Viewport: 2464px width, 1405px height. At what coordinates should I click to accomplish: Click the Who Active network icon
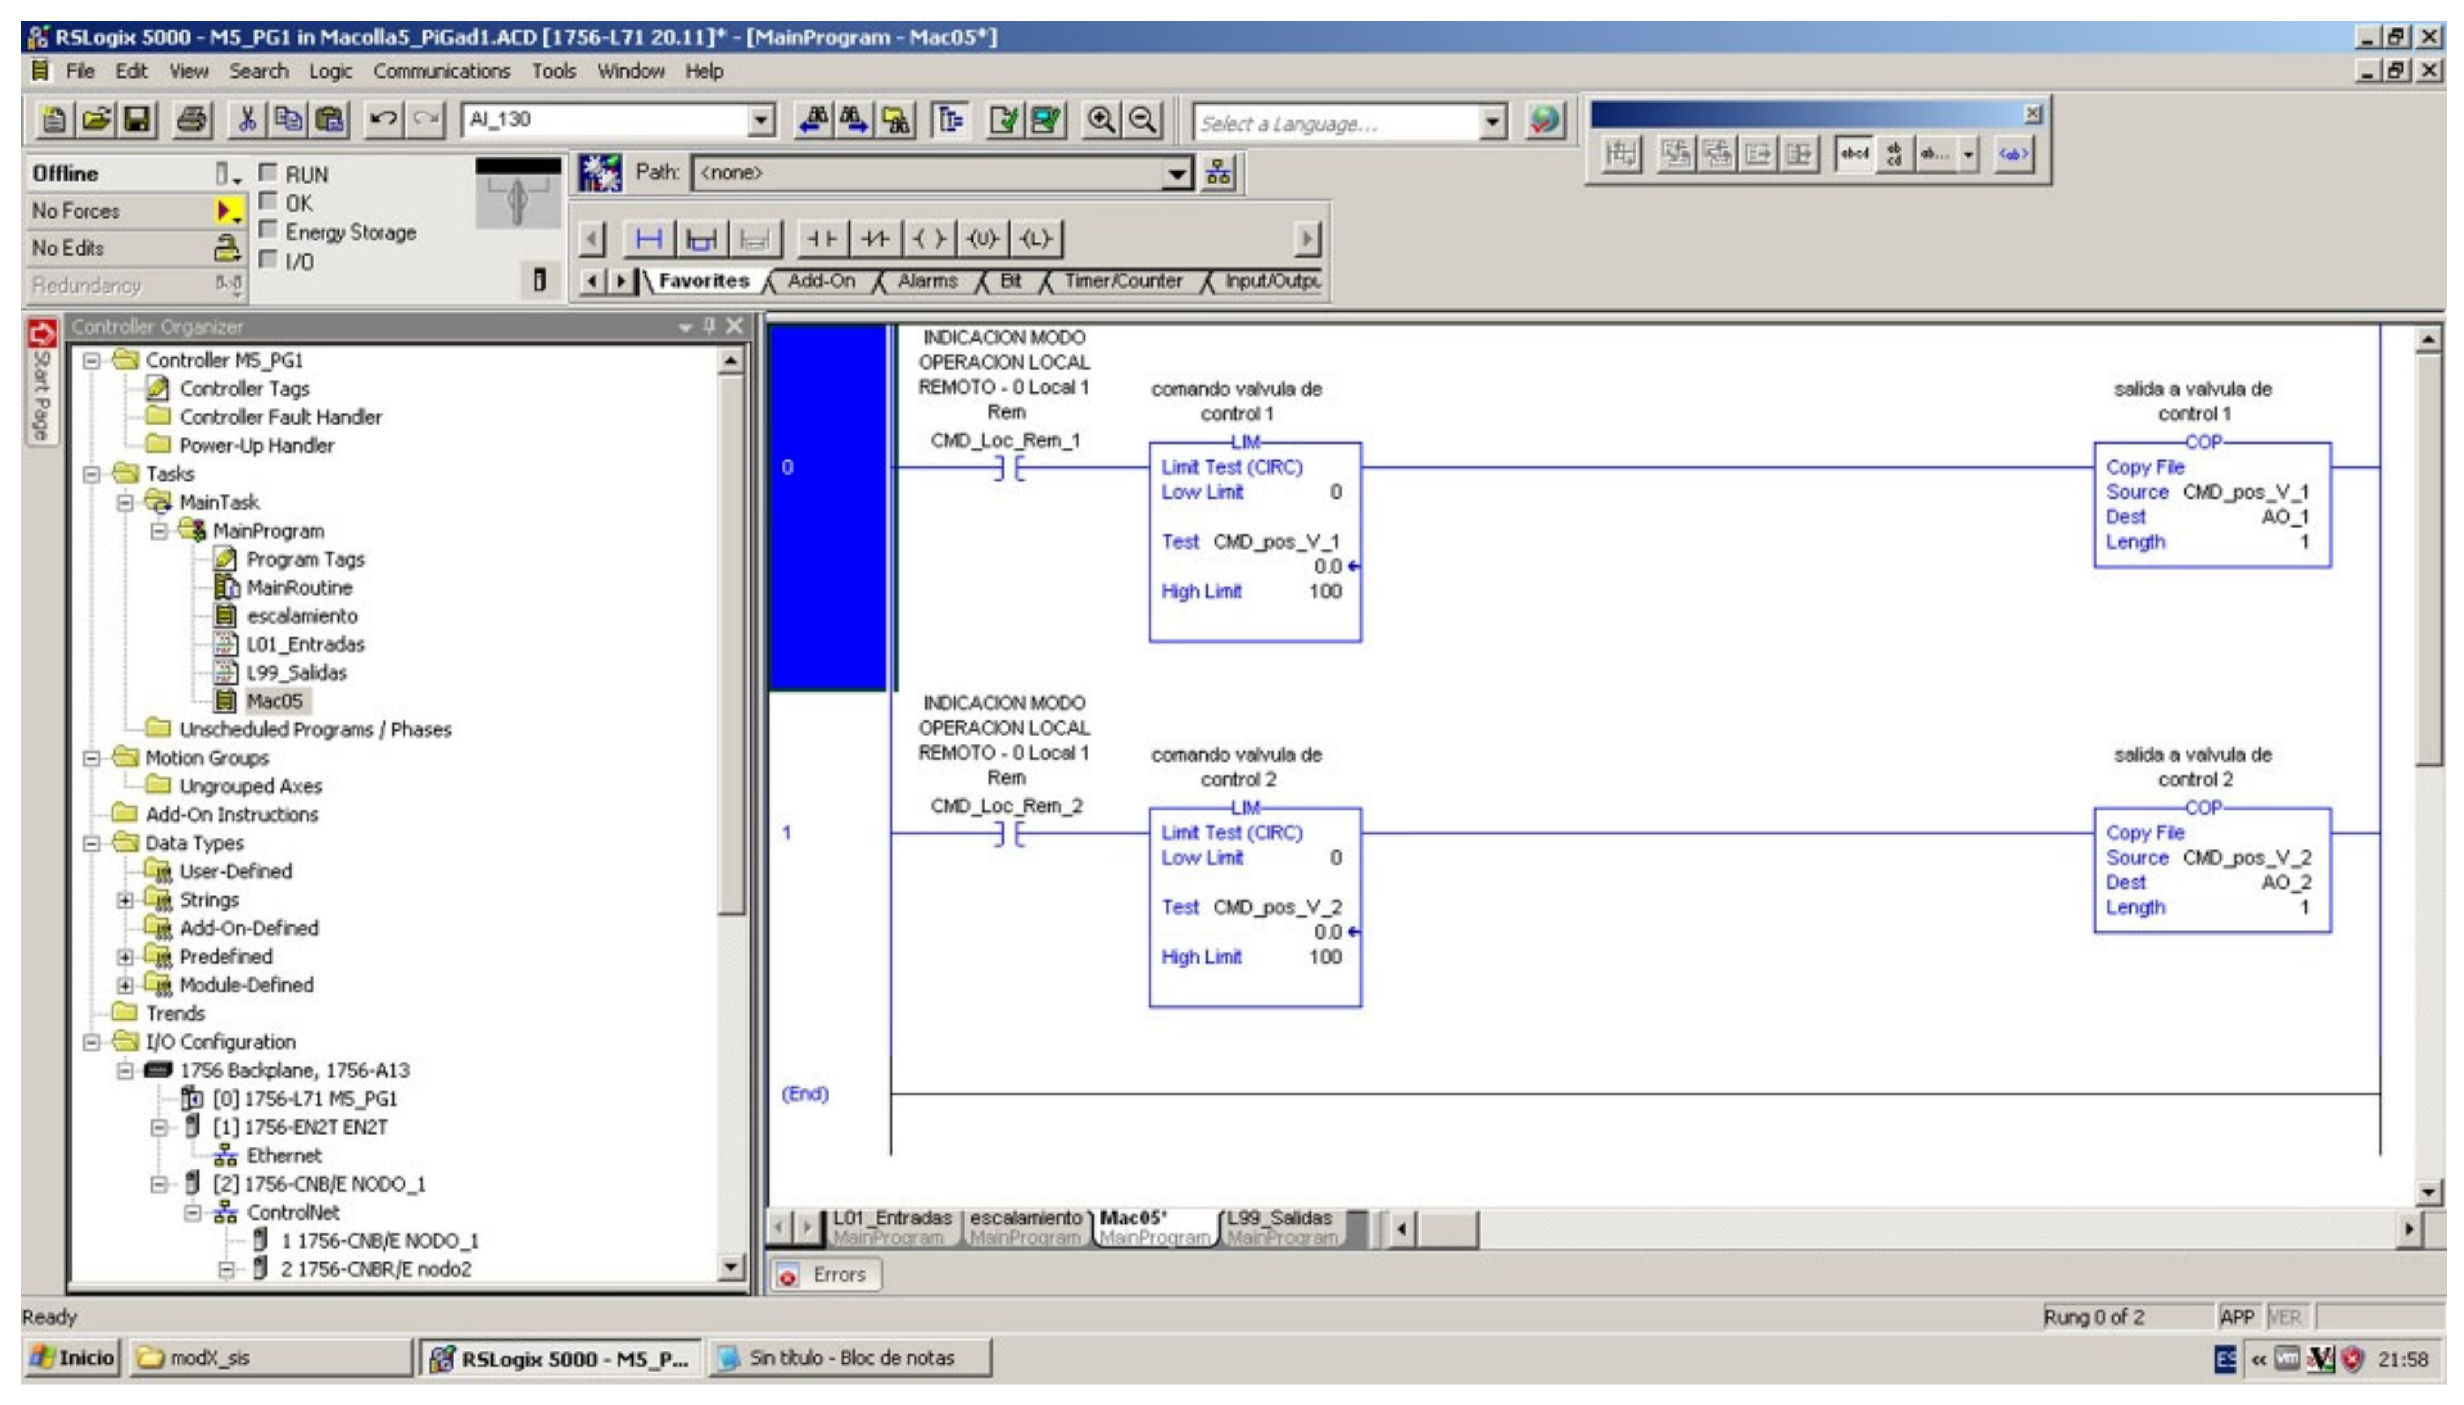1218,174
